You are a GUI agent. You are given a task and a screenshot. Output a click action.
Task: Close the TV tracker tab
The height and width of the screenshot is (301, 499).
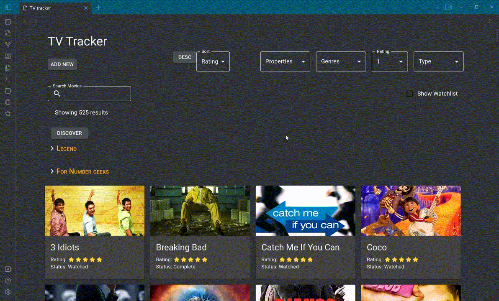[x=86, y=8]
